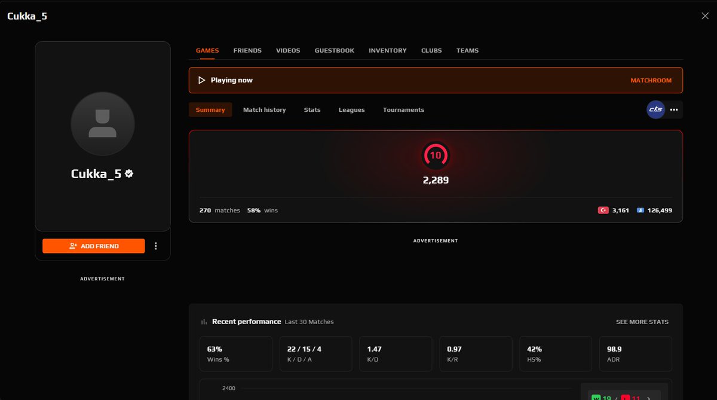The image size is (717, 400).
Task: Click the MATCHROOM link
Action: [651, 80]
